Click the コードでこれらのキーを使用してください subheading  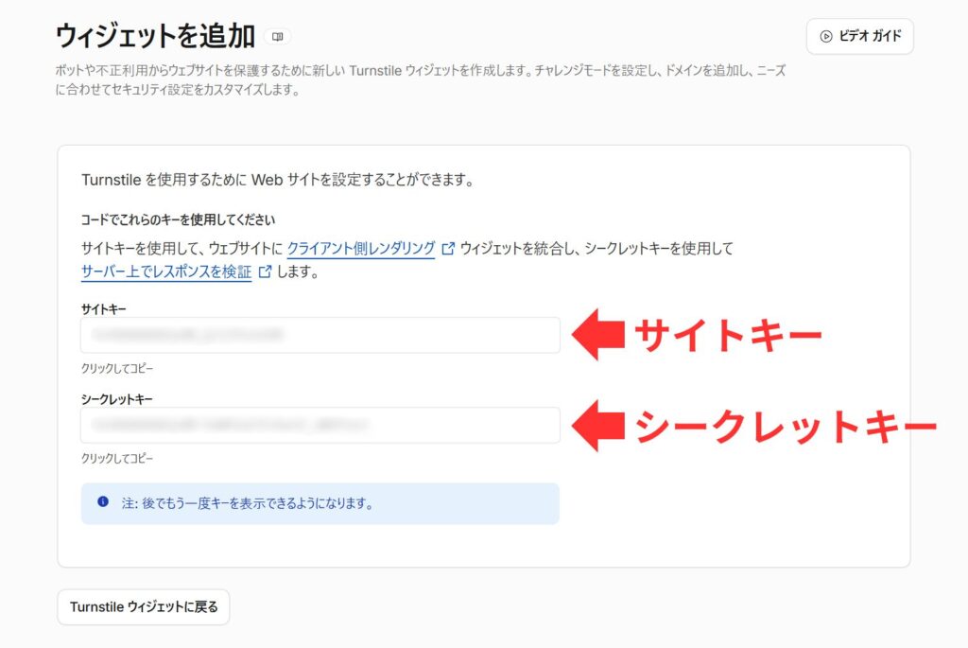178,219
